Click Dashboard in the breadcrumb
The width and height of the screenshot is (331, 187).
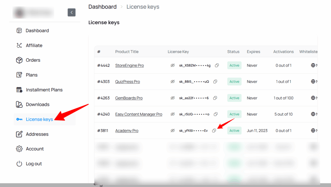point(102,7)
